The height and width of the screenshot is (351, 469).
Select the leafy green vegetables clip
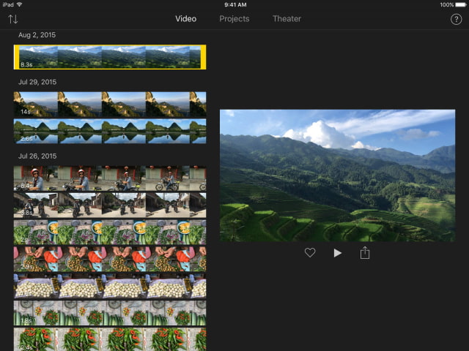pos(110,233)
